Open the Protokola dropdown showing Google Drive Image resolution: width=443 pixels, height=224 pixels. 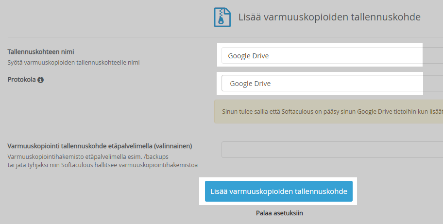(332, 83)
